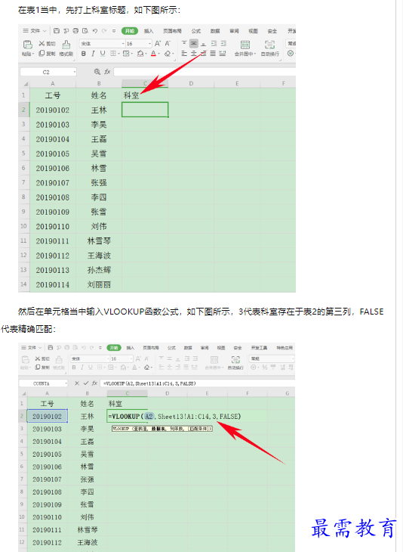Switch to the 数据 tab in the upper spreadsheet
This screenshot has width=403, height=552.
pyautogui.click(x=215, y=31)
